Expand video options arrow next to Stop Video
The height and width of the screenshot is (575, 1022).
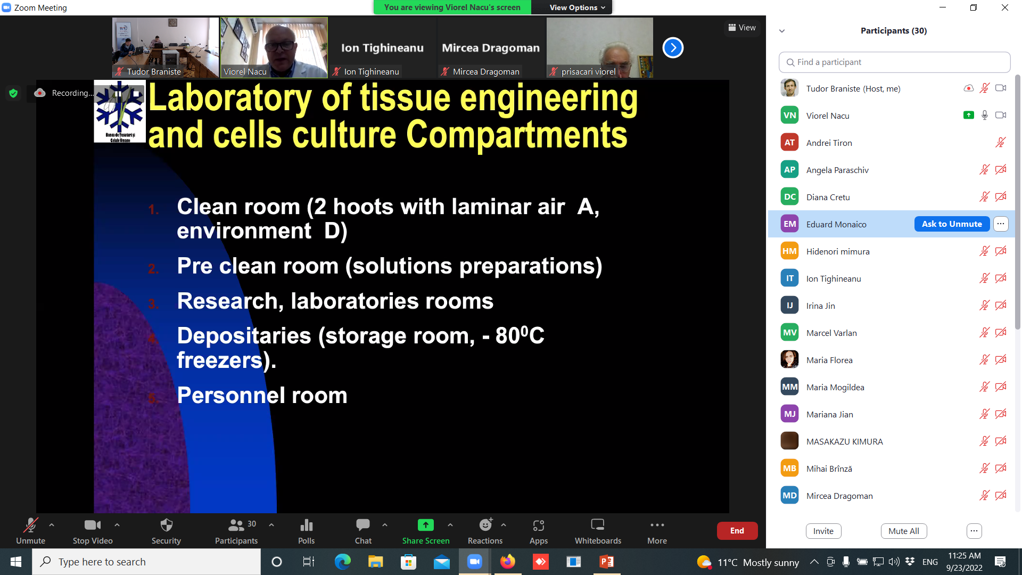[117, 525]
